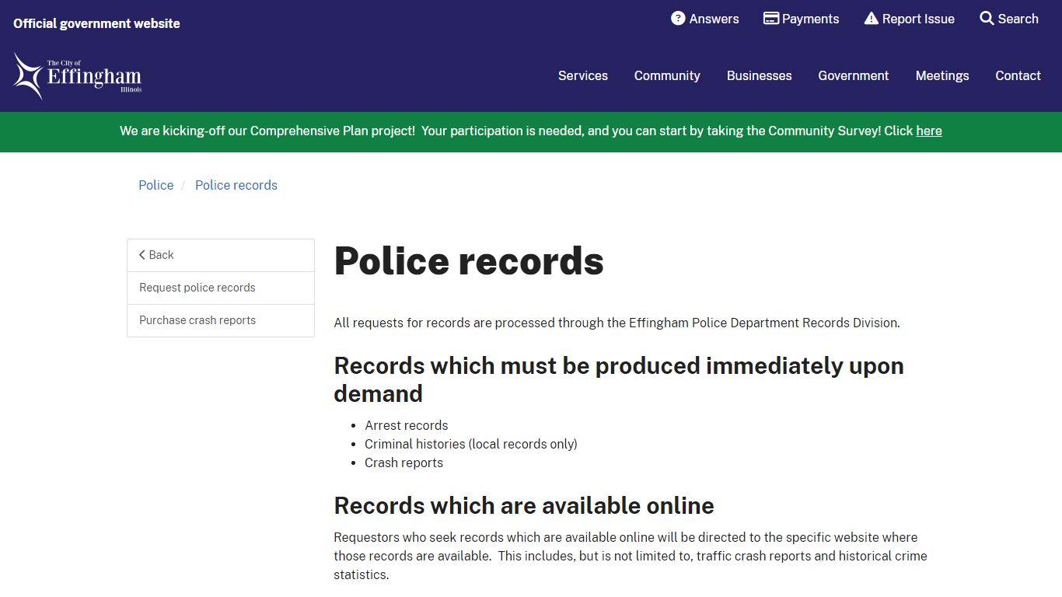Click the Answers question-mark icon
This screenshot has height=597, width=1062.
click(678, 18)
